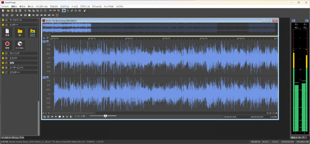Click the 96,000 Hz status bar entry

(256, 142)
